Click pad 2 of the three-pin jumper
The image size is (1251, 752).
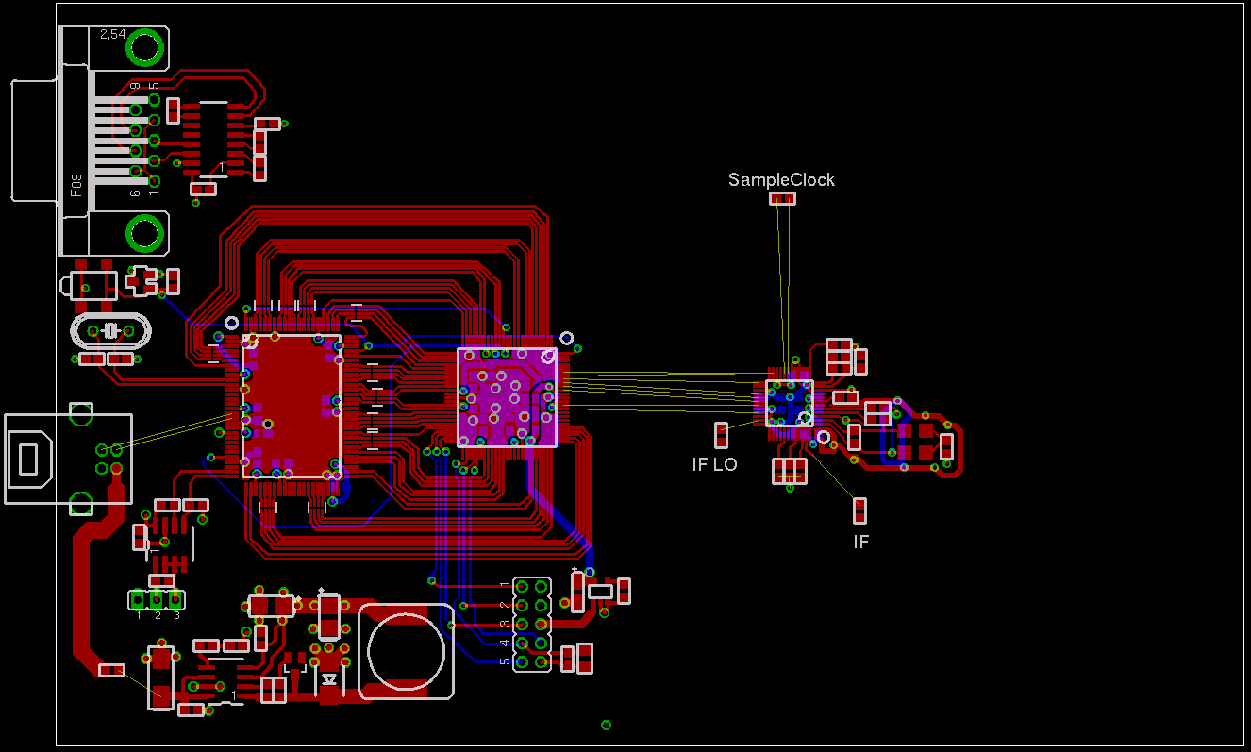(157, 599)
